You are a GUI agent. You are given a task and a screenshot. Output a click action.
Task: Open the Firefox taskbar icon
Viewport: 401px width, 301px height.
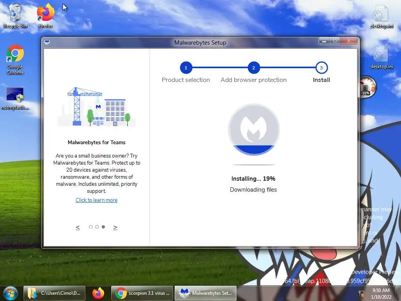[x=98, y=293]
